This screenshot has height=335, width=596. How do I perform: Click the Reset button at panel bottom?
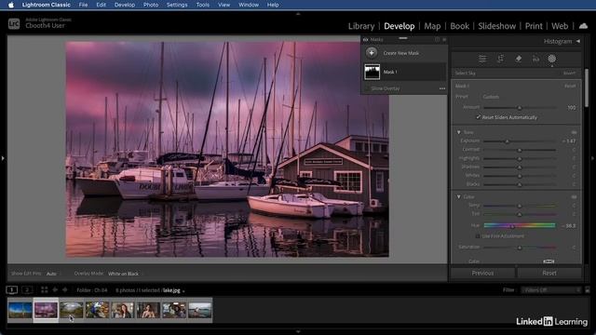[x=549, y=273]
